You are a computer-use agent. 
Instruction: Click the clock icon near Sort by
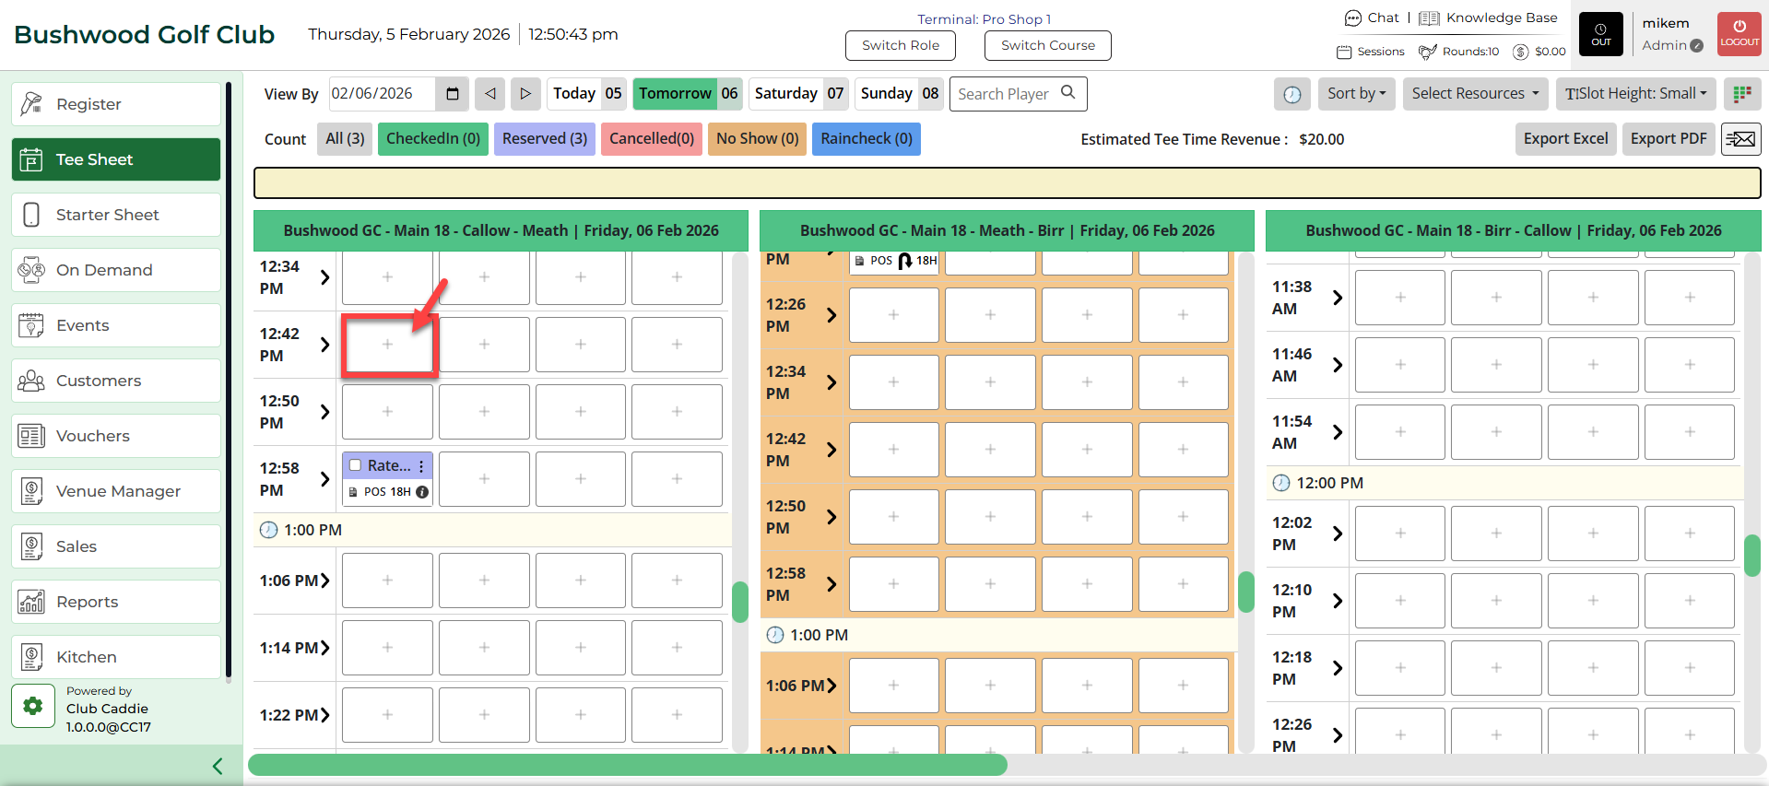(1291, 94)
